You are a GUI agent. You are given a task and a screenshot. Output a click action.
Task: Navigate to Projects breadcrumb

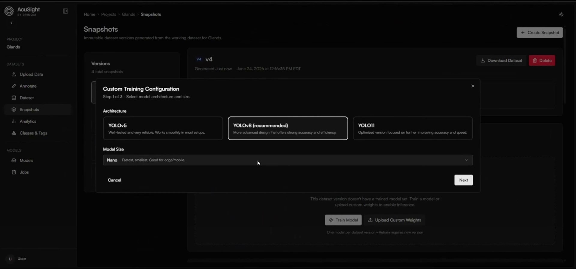coord(109,14)
